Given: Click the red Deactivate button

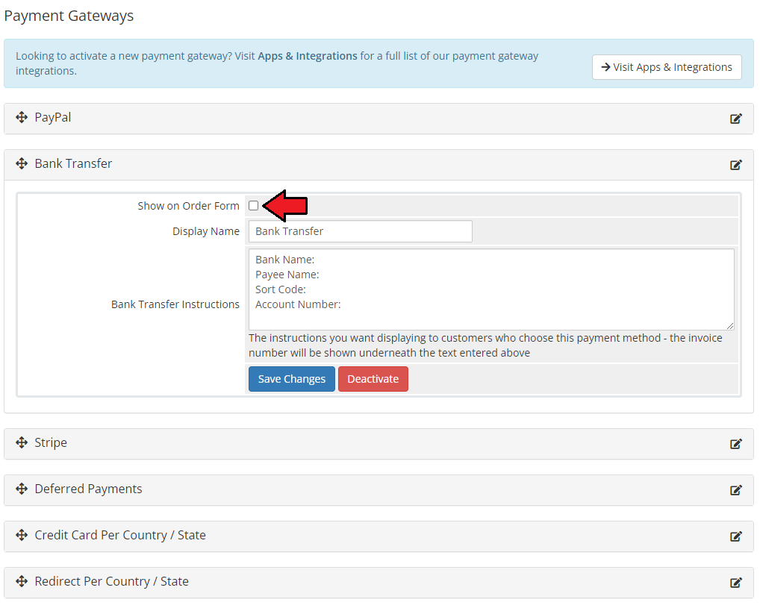Looking at the screenshot, I should [x=373, y=379].
